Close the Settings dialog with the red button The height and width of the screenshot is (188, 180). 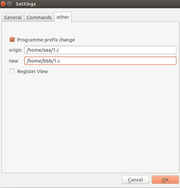(3, 4)
